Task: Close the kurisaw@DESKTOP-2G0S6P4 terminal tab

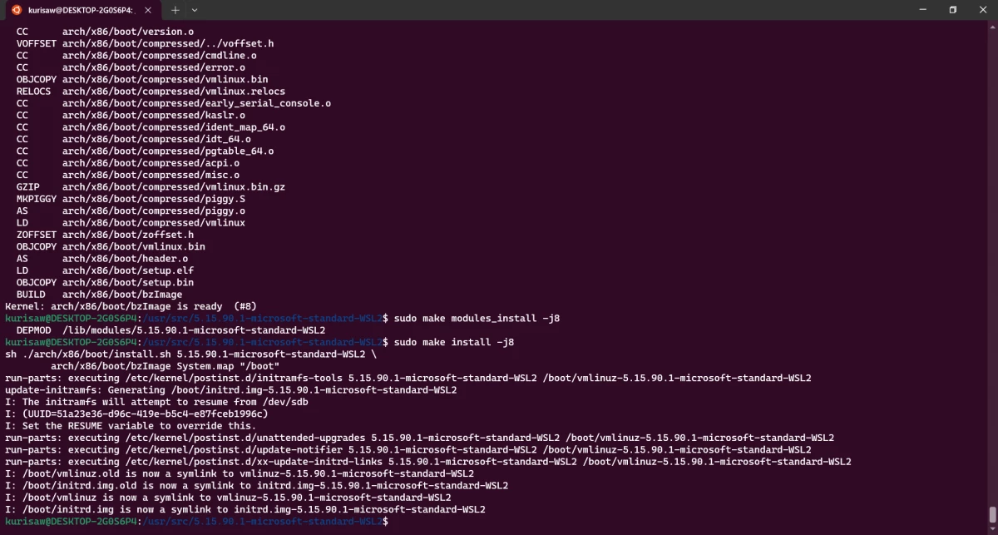Action: pos(151,10)
